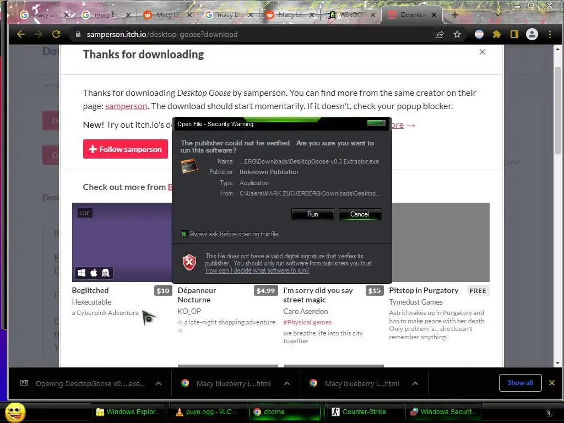Close the download shelf bar
Image resolution: width=564 pixels, height=423 pixels.
click(552, 383)
